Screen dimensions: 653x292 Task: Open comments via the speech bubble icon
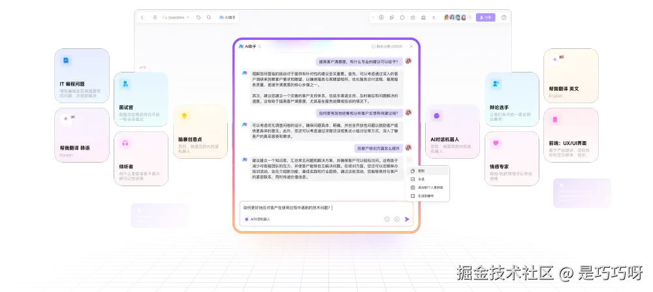coord(402,18)
